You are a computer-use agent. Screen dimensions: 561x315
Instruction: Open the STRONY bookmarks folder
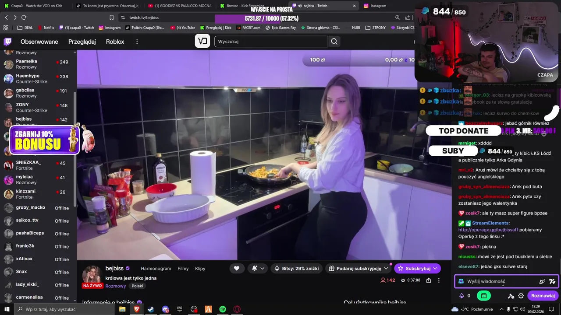pos(375,28)
